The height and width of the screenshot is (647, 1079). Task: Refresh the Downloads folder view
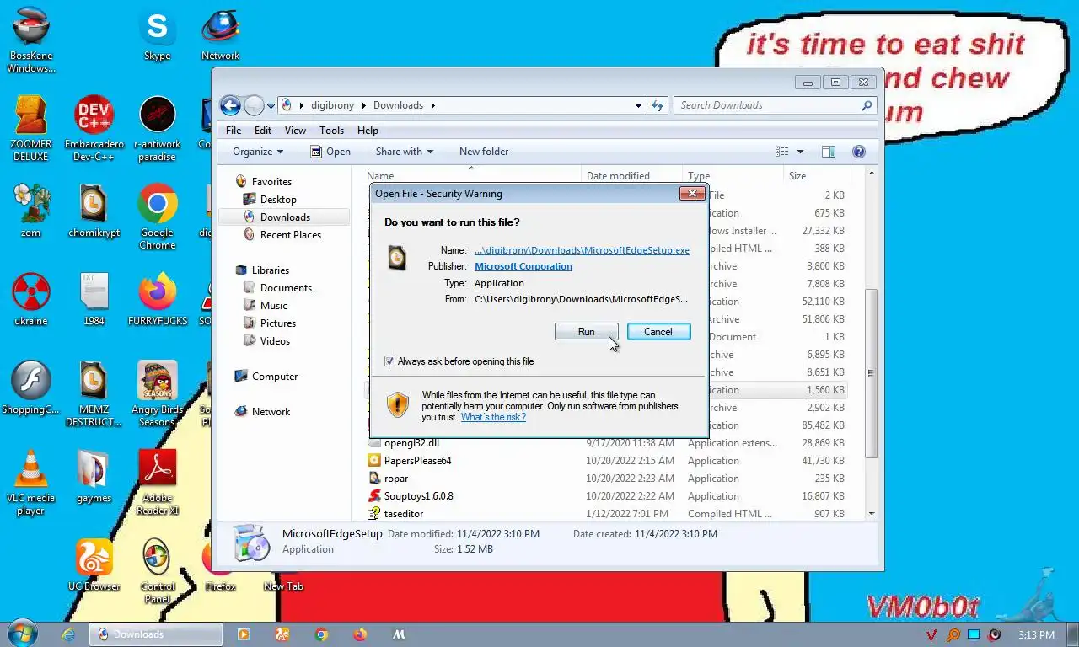(658, 105)
